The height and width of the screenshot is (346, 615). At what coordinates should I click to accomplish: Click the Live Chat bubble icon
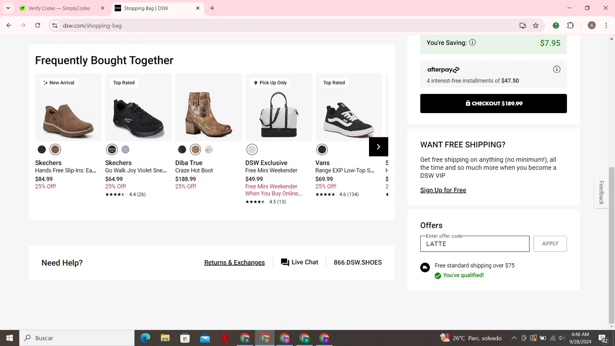click(x=285, y=262)
